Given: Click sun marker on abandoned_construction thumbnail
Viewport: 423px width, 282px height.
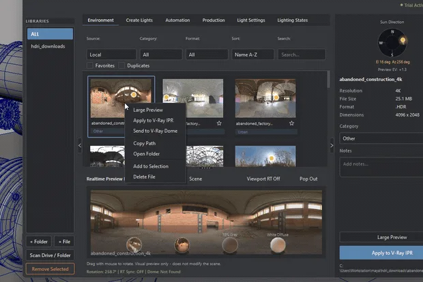Looking at the screenshot, I should point(134,95).
